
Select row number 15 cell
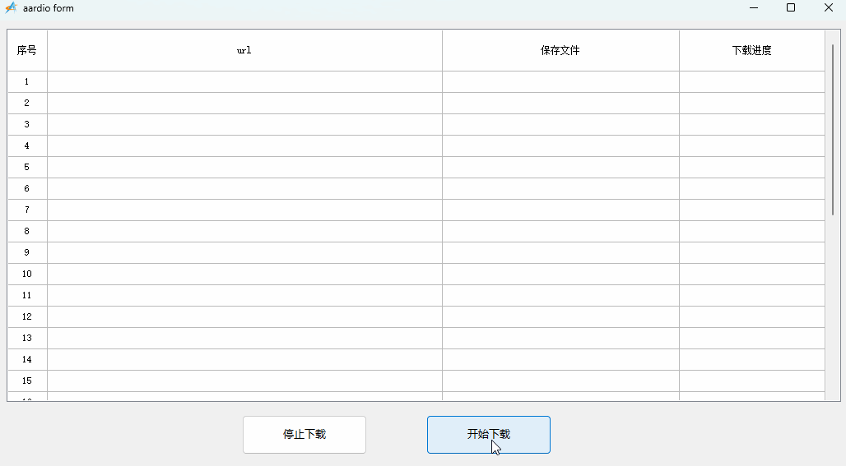(x=27, y=381)
